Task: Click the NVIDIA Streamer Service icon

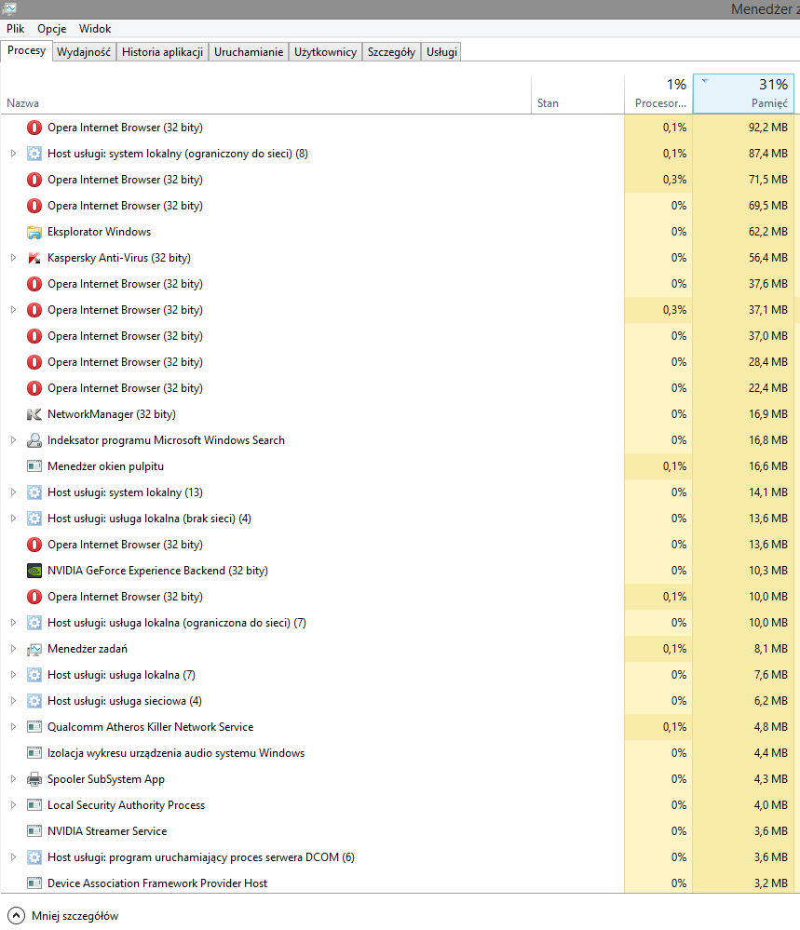Action: click(34, 831)
